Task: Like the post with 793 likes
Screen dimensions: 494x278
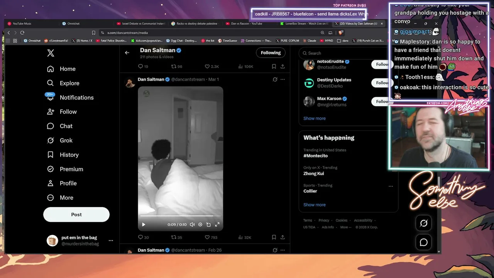Action: click(x=211, y=237)
